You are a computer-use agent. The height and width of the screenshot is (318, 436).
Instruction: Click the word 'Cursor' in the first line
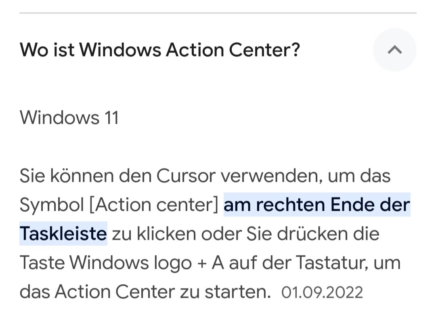(x=186, y=176)
